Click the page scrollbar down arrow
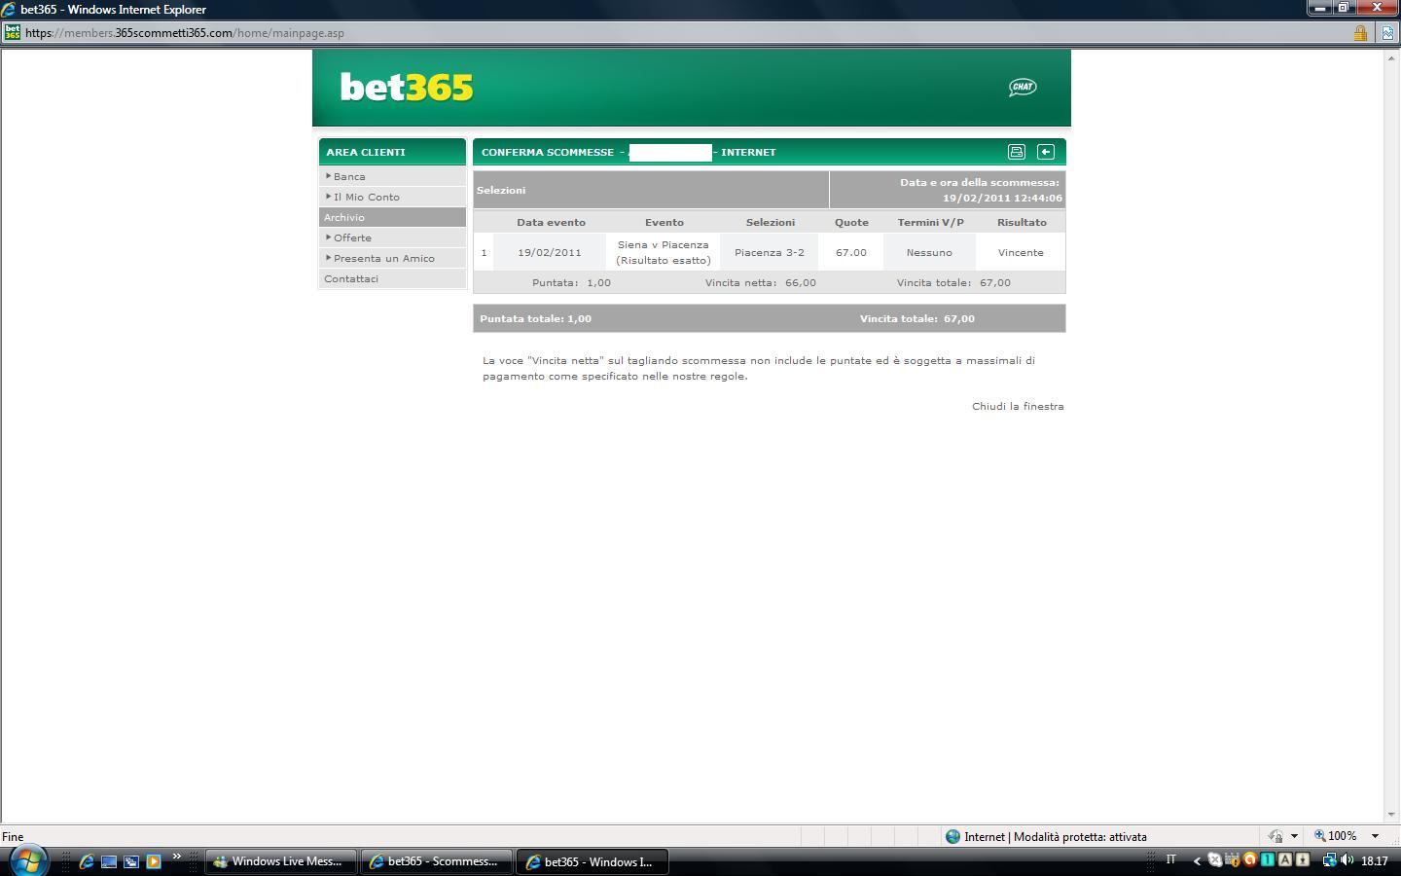Viewport: 1401px width, 876px height. coord(1392,815)
